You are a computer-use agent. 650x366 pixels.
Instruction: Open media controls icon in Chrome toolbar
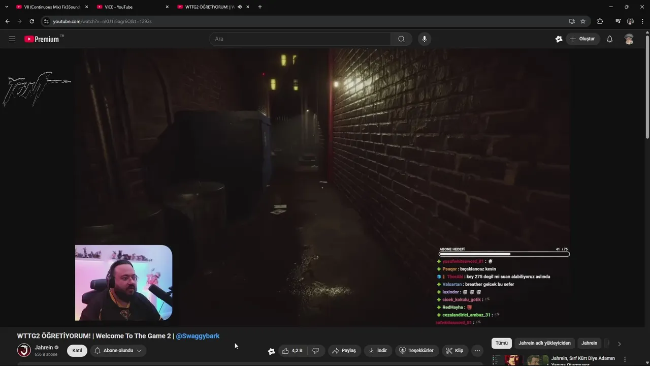[618, 21]
